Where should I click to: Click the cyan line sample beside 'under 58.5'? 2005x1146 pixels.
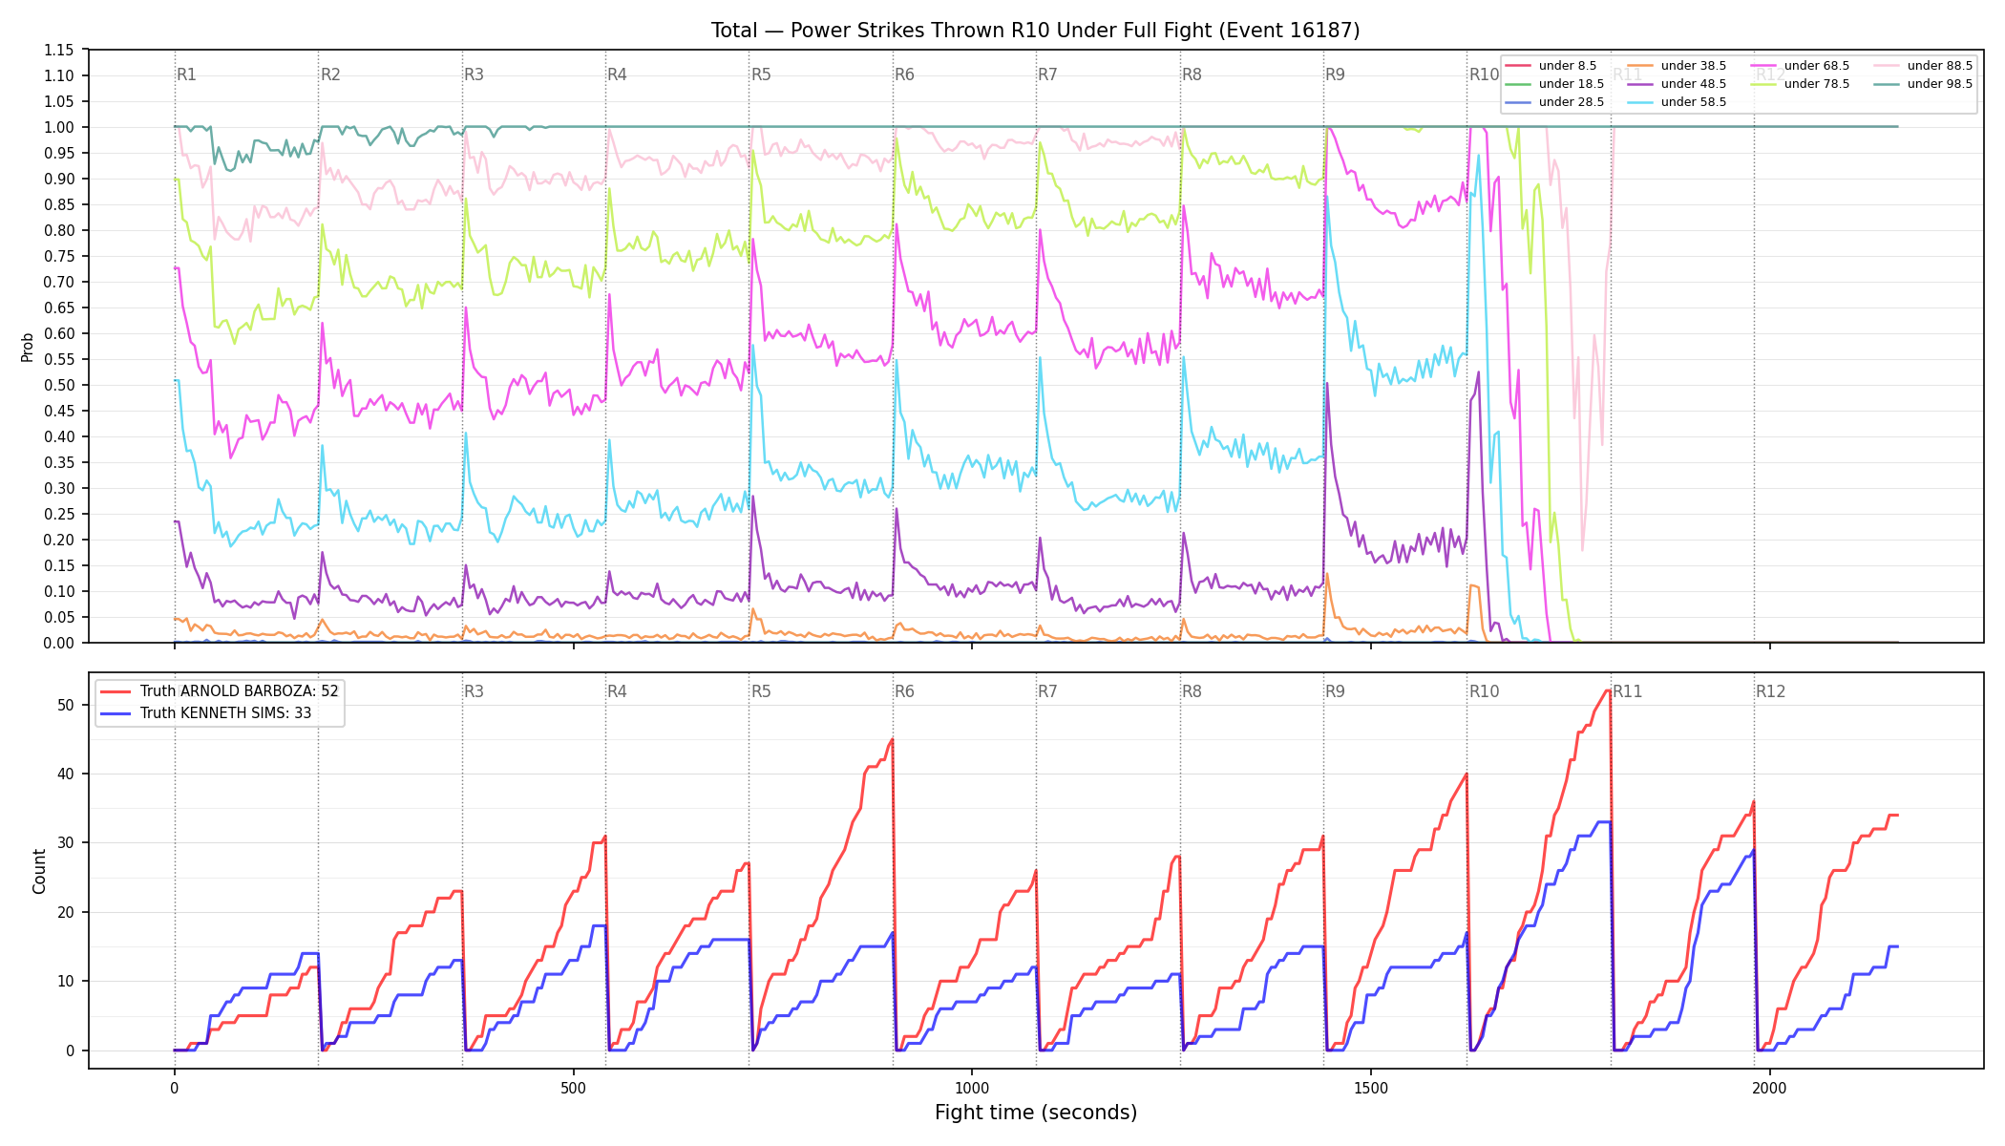click(x=1640, y=102)
